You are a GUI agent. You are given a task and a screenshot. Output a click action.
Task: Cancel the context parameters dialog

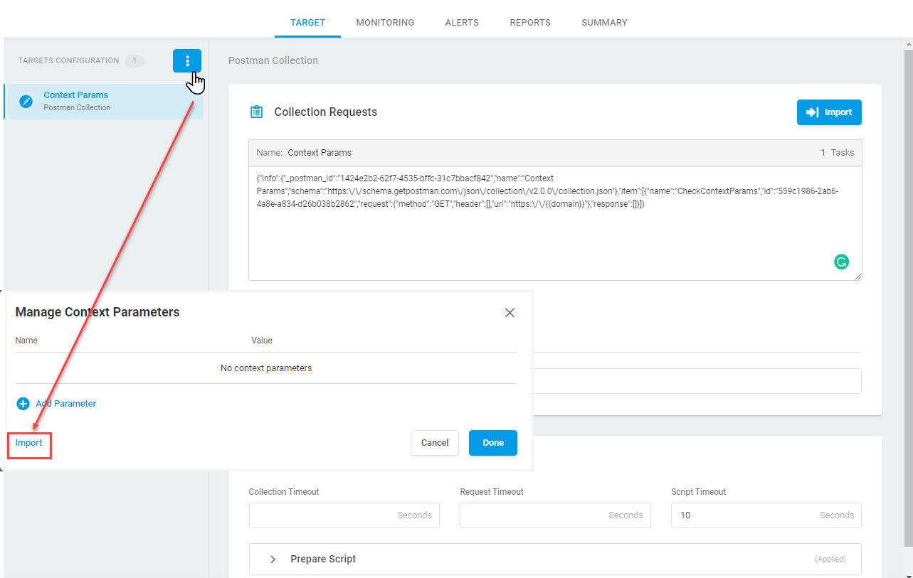tap(435, 443)
